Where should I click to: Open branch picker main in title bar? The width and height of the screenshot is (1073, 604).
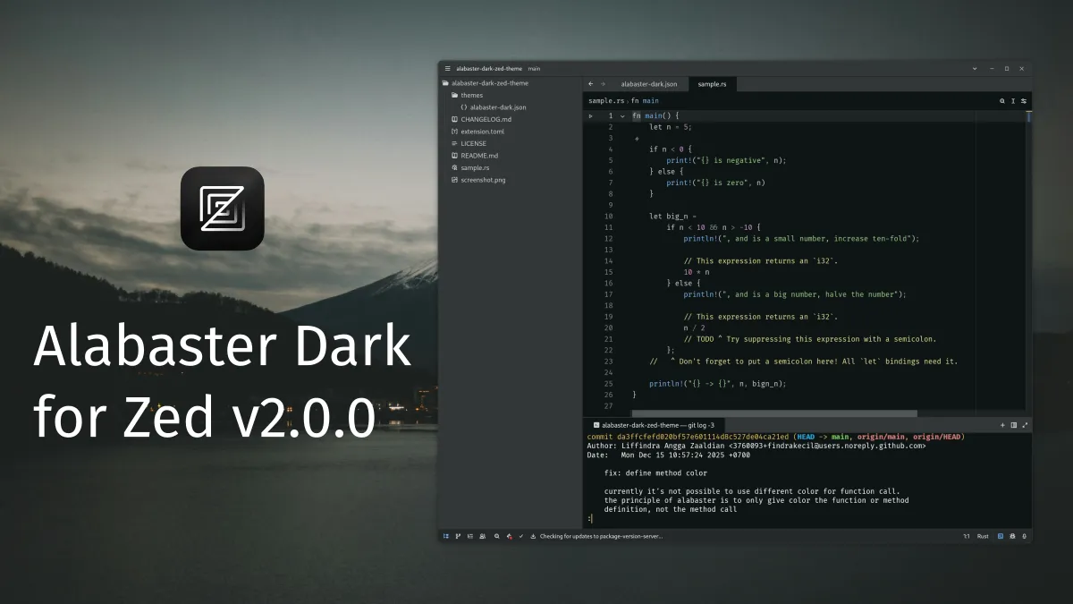[x=534, y=68]
